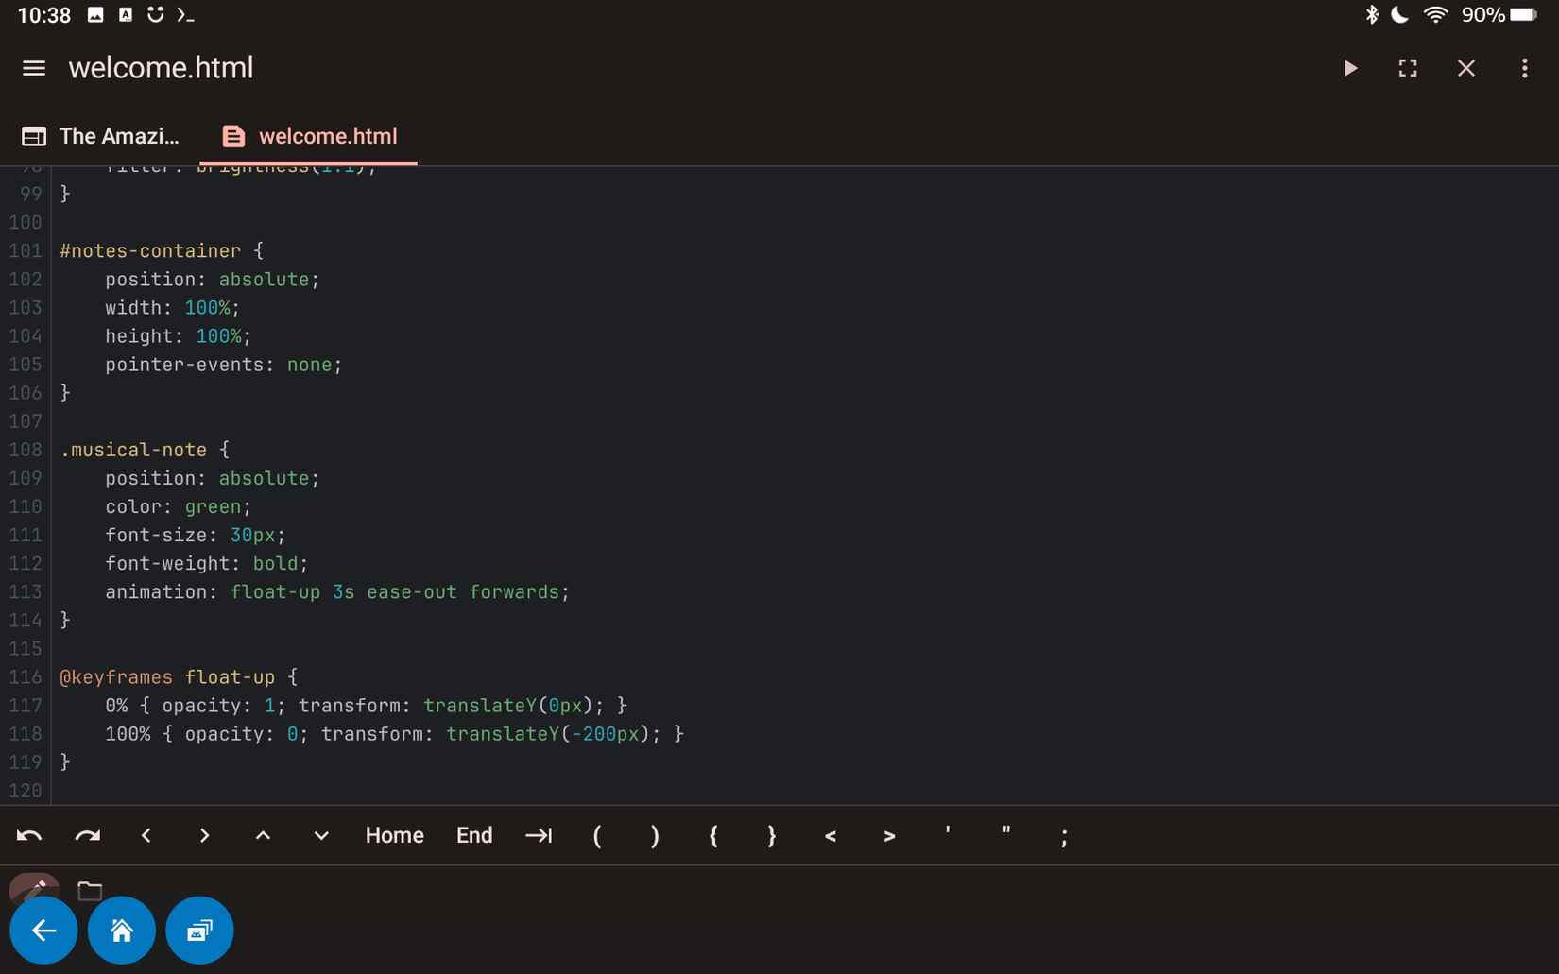The height and width of the screenshot is (974, 1559).
Task: Insert a single quote character
Action: coord(948,833)
